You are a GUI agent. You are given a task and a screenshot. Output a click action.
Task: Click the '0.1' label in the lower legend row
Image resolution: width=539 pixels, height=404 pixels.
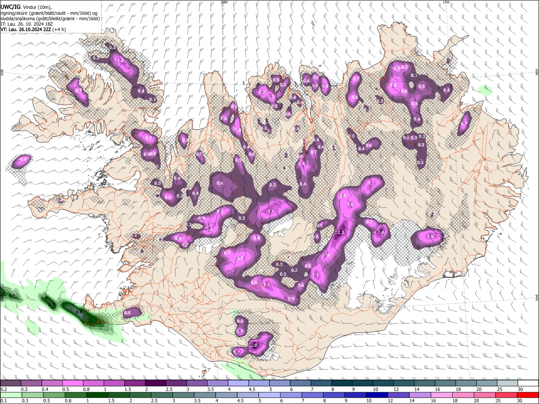tap(3, 401)
